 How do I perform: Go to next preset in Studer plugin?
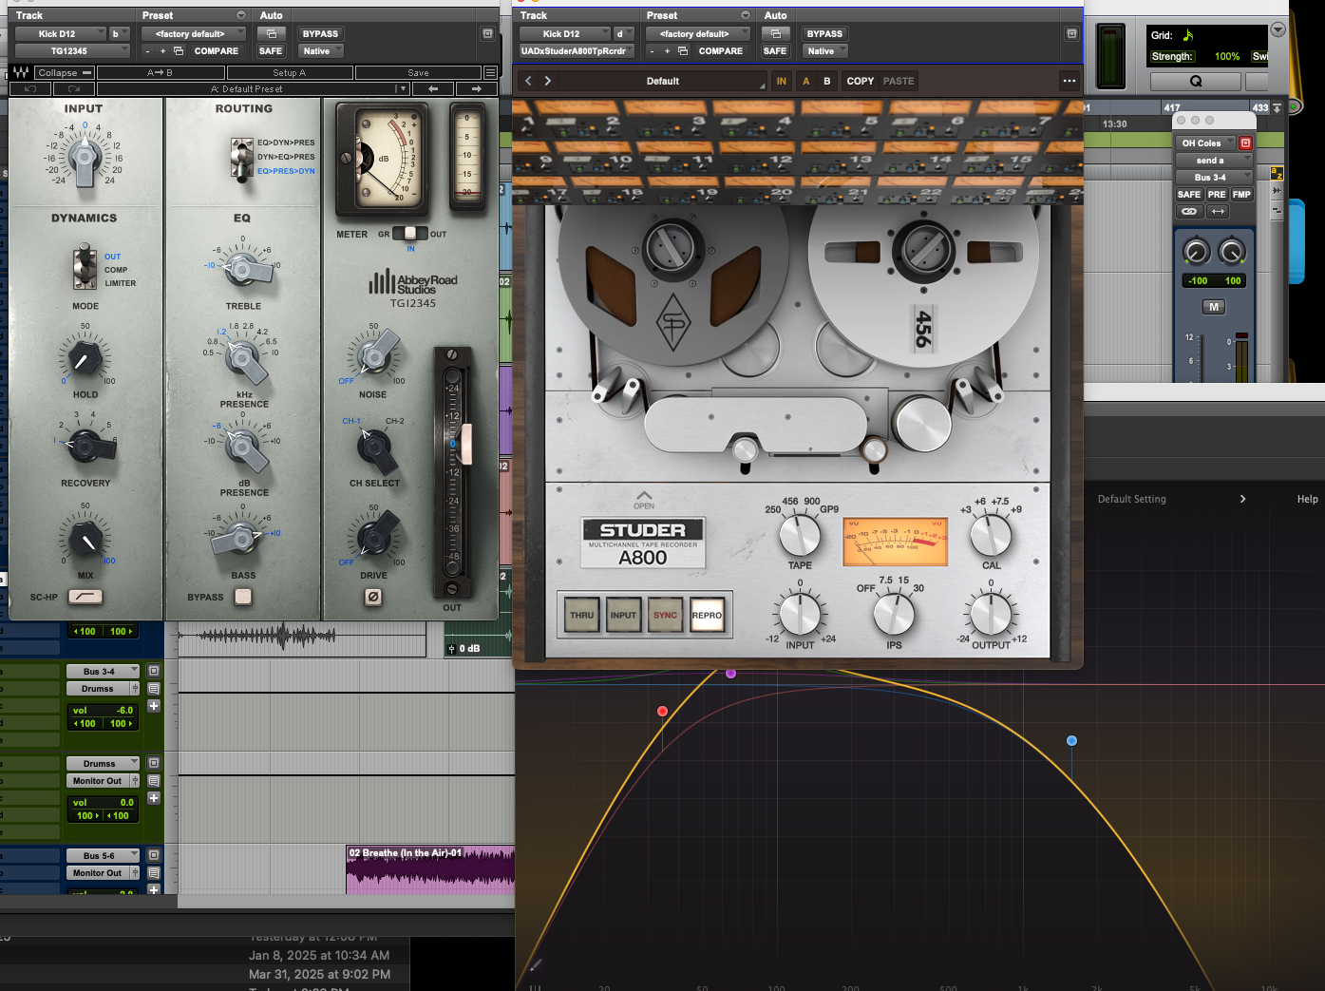click(548, 81)
